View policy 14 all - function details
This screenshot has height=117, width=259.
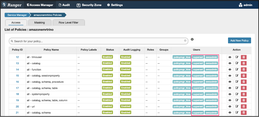point(230,69)
